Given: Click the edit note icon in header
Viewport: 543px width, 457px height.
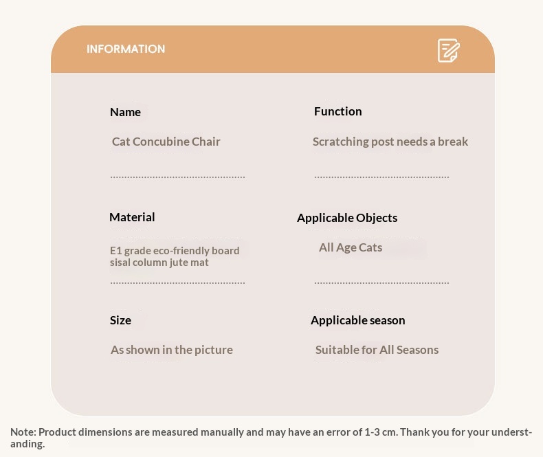Looking at the screenshot, I should pos(449,51).
